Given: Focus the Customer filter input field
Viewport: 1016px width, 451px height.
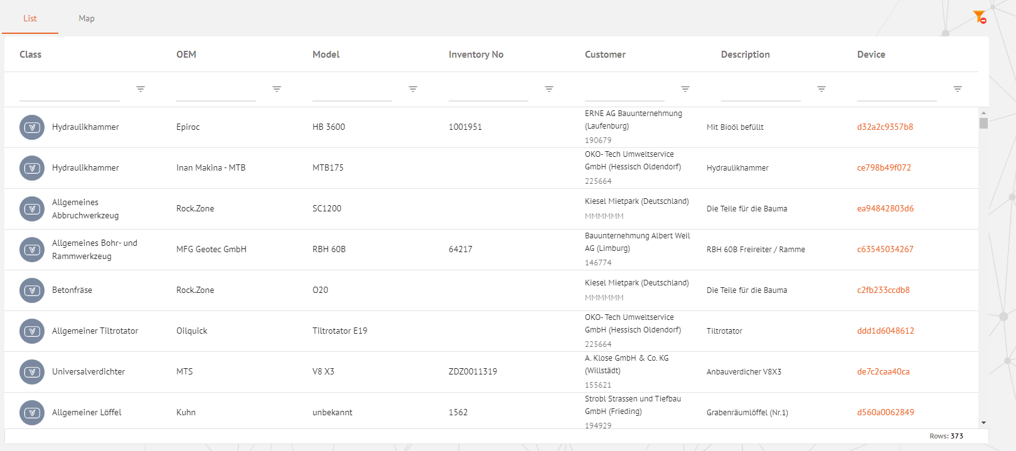Looking at the screenshot, I should (624, 91).
